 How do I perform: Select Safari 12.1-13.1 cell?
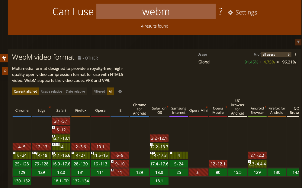point(61,138)
